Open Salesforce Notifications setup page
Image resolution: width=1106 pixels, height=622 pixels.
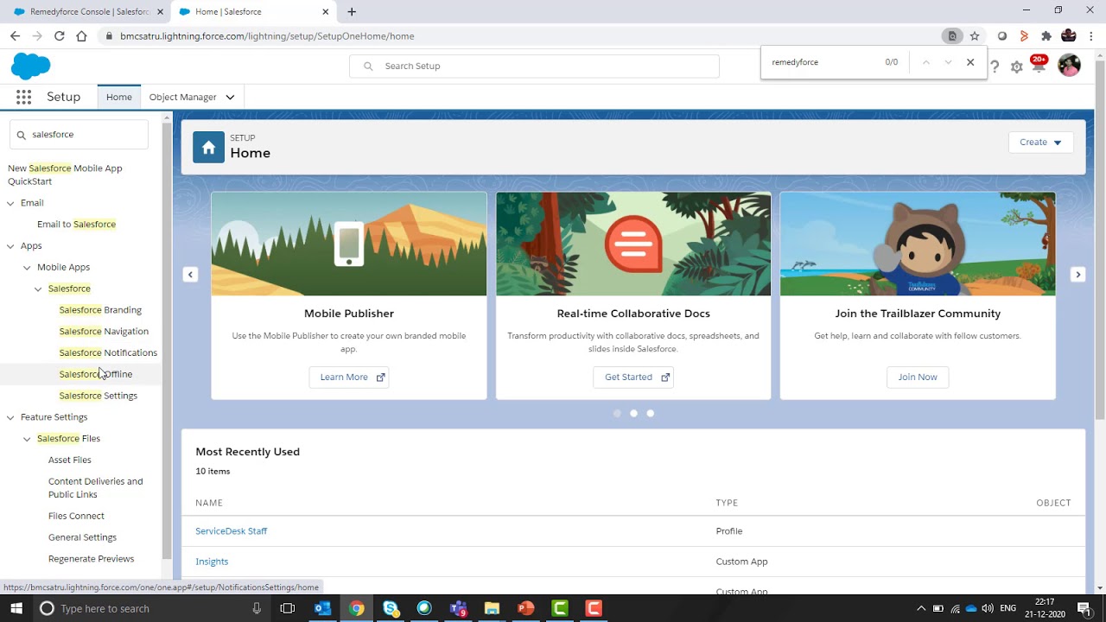pyautogui.click(x=108, y=352)
